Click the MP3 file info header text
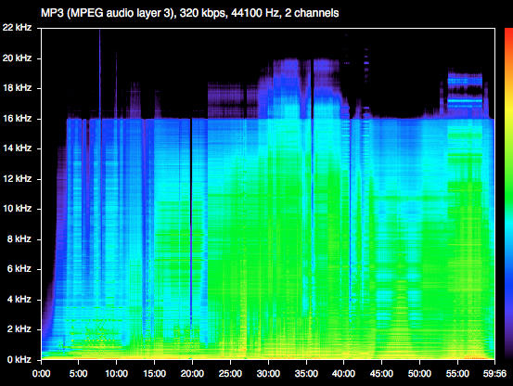 (190, 13)
